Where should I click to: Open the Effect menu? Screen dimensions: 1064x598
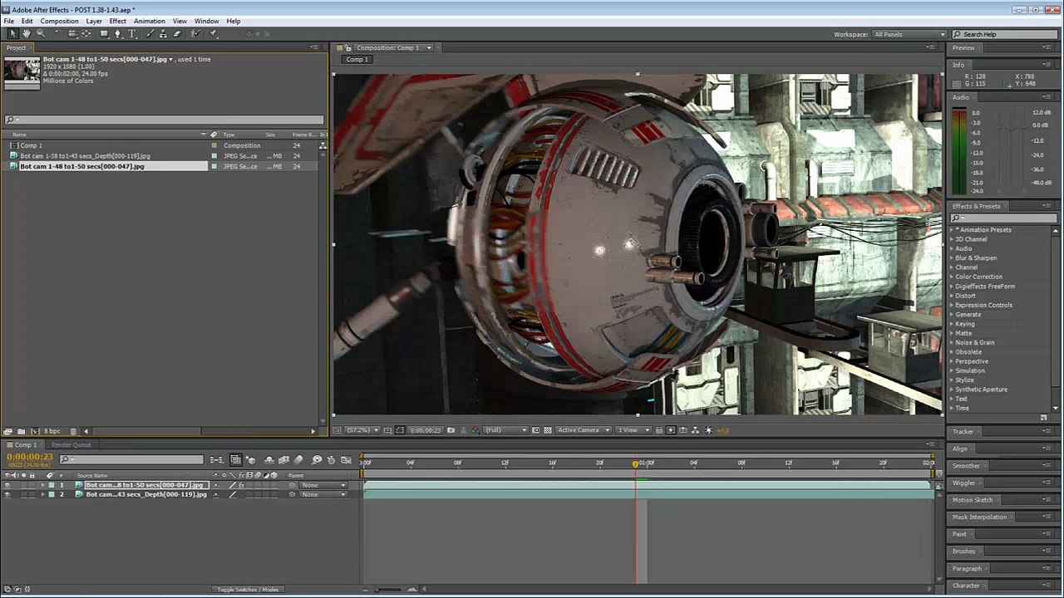coord(118,21)
